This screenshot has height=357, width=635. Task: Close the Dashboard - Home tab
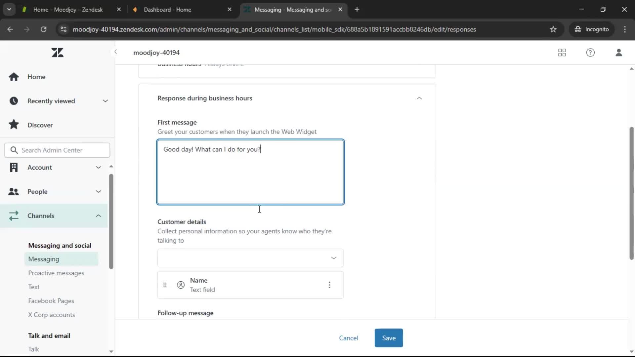click(230, 10)
